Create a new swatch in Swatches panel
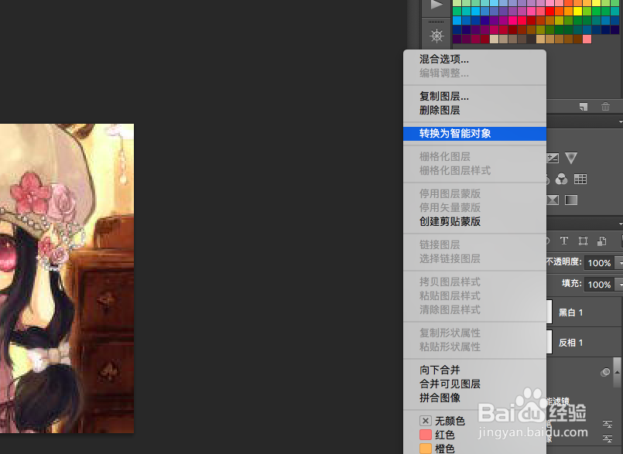 coord(584,107)
